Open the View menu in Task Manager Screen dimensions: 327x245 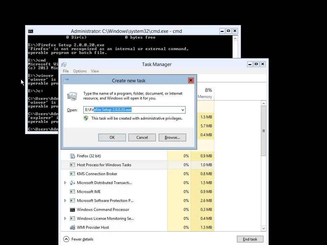(95, 71)
